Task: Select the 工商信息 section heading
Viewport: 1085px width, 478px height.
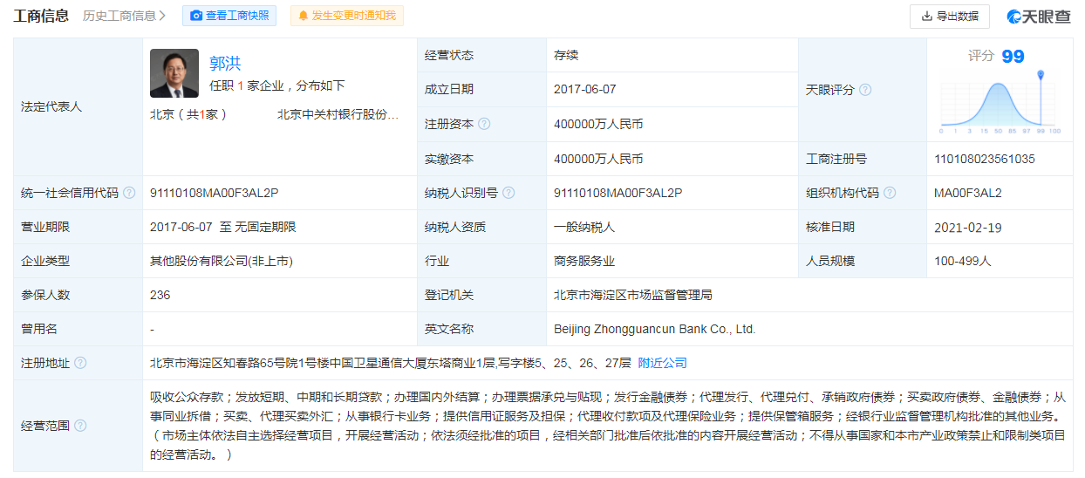Action: (41, 16)
